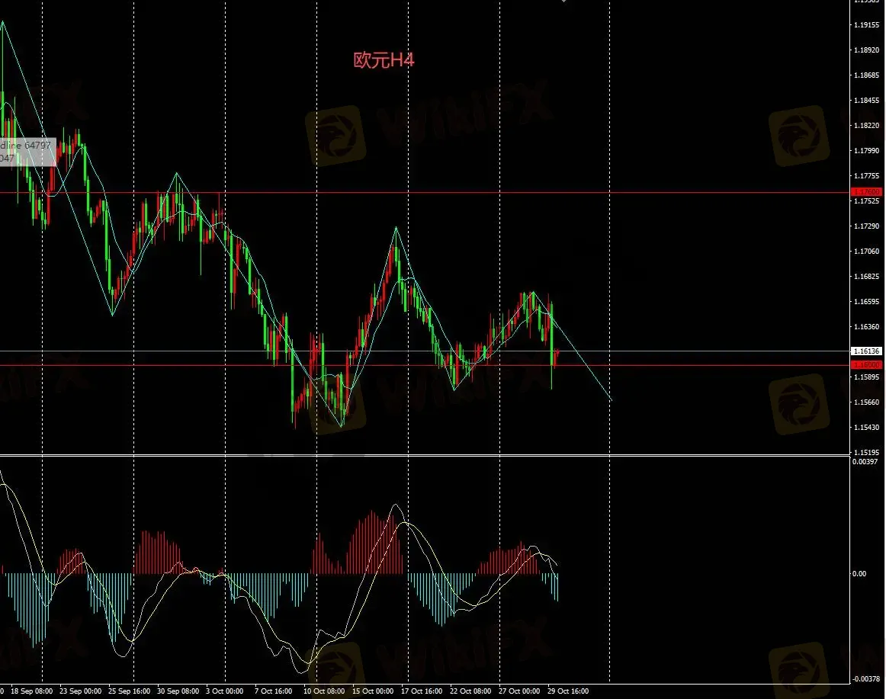The width and height of the screenshot is (886, 699).
Task: Click the 22 Oct 08:00 time label
Action: point(470,691)
